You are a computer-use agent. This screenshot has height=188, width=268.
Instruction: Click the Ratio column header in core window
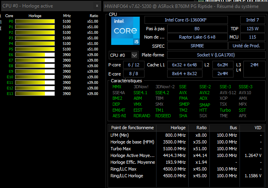[x=94, y=16]
